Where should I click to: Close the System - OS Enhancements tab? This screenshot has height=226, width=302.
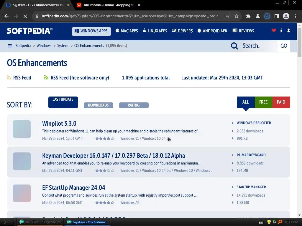(68, 5)
